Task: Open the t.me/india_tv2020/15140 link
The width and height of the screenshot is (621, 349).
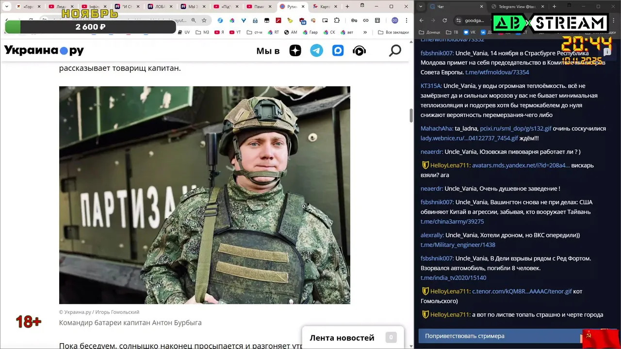Action: coord(453,278)
